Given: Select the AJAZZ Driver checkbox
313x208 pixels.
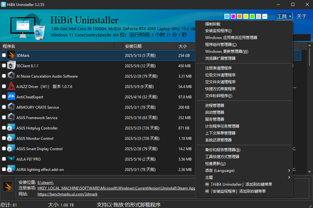Looking at the screenshot, I should point(4,86).
